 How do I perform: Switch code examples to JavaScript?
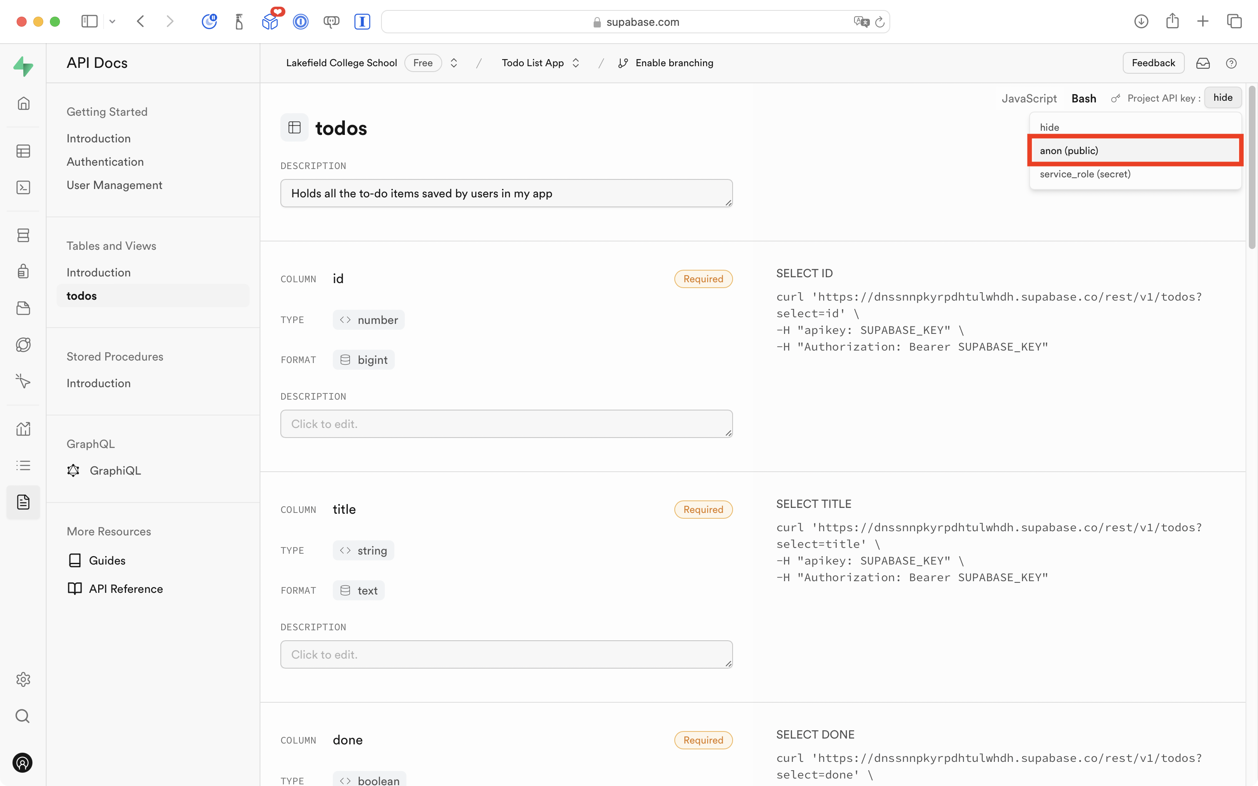1029,98
